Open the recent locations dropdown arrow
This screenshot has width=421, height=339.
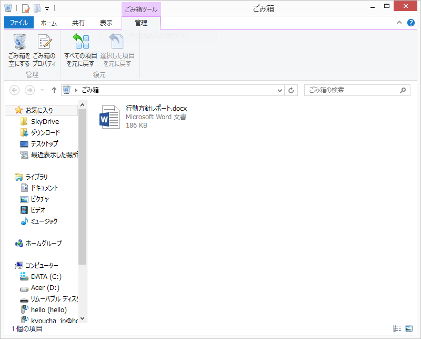point(42,90)
